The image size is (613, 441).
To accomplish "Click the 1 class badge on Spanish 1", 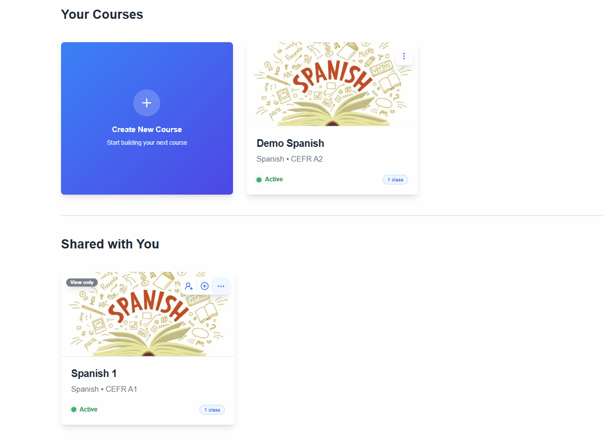I will 212,410.
